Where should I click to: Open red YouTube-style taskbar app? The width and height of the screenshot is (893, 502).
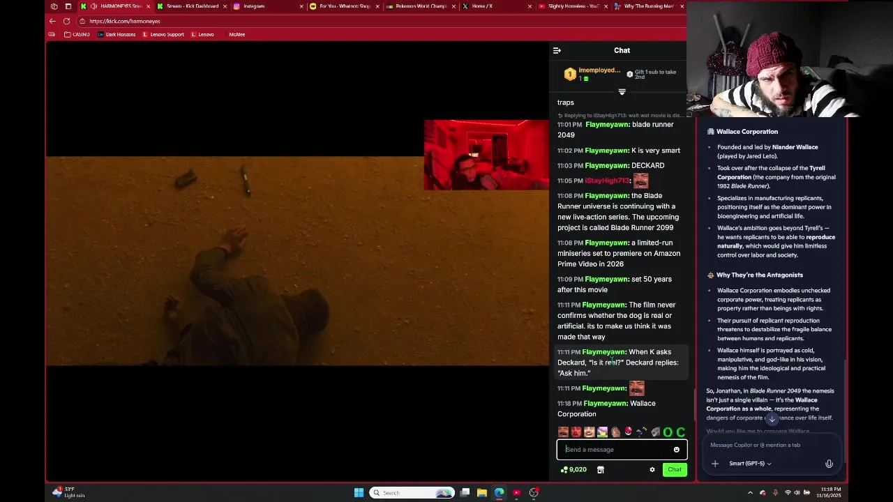(x=516, y=493)
